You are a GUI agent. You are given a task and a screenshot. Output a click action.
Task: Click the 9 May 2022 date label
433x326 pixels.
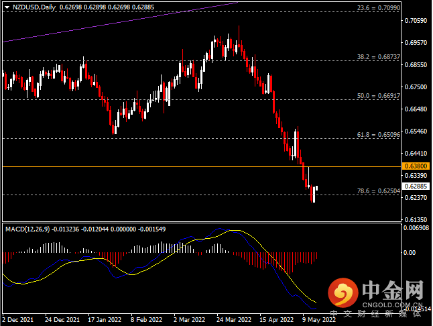point(318,320)
